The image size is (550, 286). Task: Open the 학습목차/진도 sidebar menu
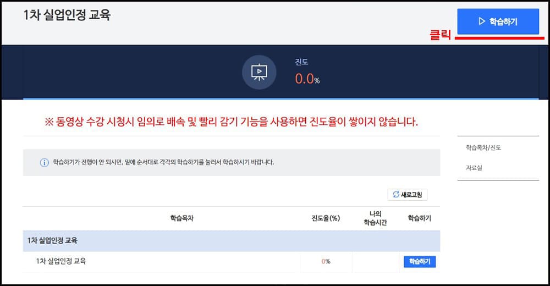[x=483, y=148]
